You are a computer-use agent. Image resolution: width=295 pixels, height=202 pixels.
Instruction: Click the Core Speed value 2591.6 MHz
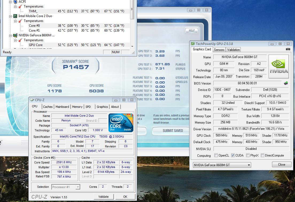pyautogui.click(x=64, y=162)
